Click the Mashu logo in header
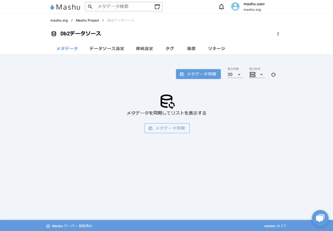 [x=65, y=7]
